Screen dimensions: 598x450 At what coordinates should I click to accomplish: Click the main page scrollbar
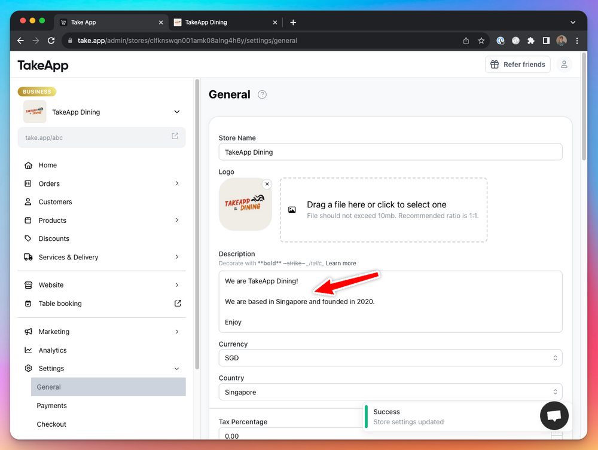tap(584, 107)
